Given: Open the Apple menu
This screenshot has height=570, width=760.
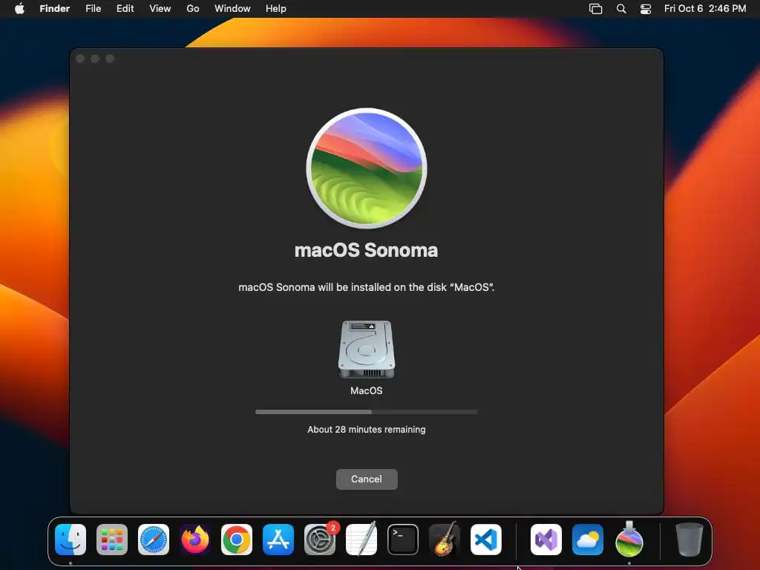Looking at the screenshot, I should tap(19, 9).
